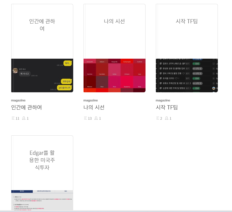Click article count icon for 인간에 관하여
Screen dimensions: 232x212
tap(13, 118)
